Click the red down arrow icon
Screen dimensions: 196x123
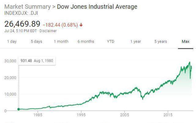(81, 24)
